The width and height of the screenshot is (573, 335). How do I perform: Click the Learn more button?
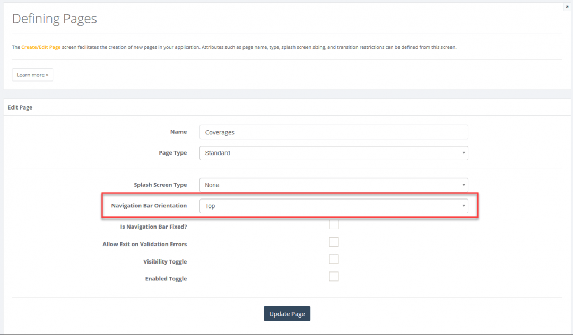[x=32, y=75]
